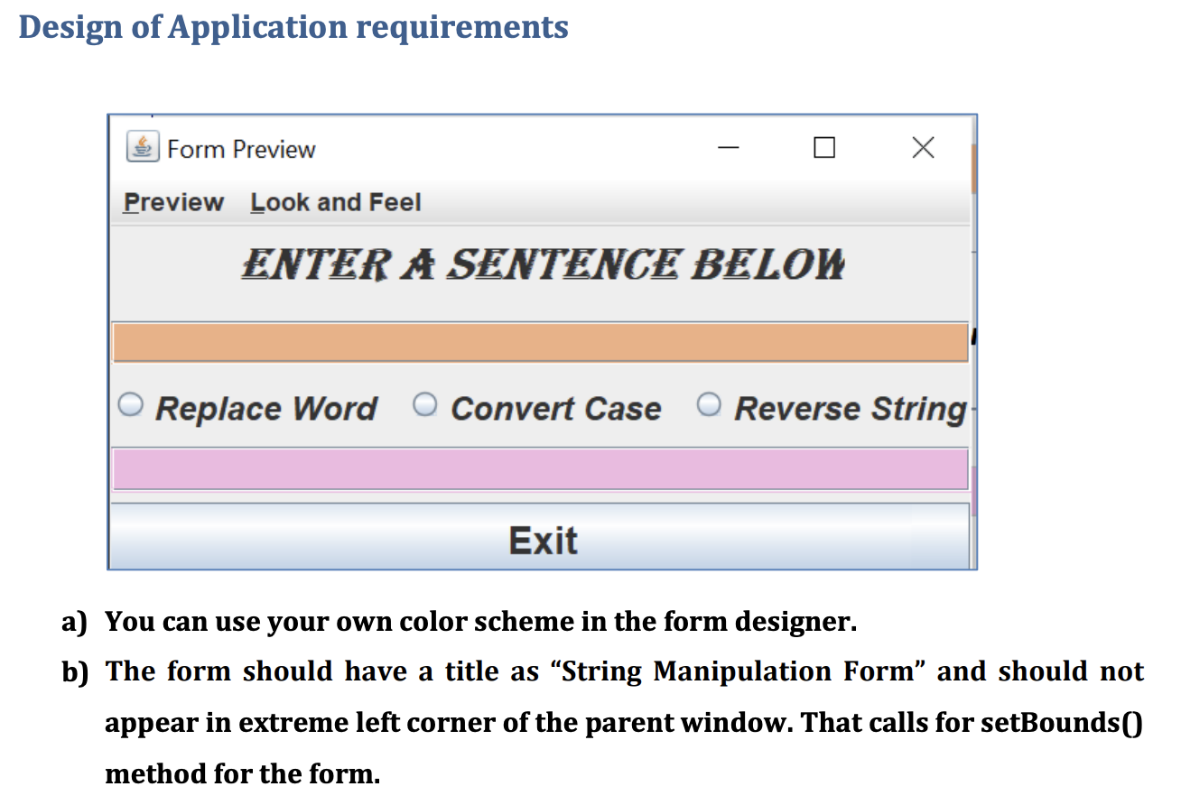Click inside the pink output text field
Screen dimensions: 1181x805
(x=542, y=468)
